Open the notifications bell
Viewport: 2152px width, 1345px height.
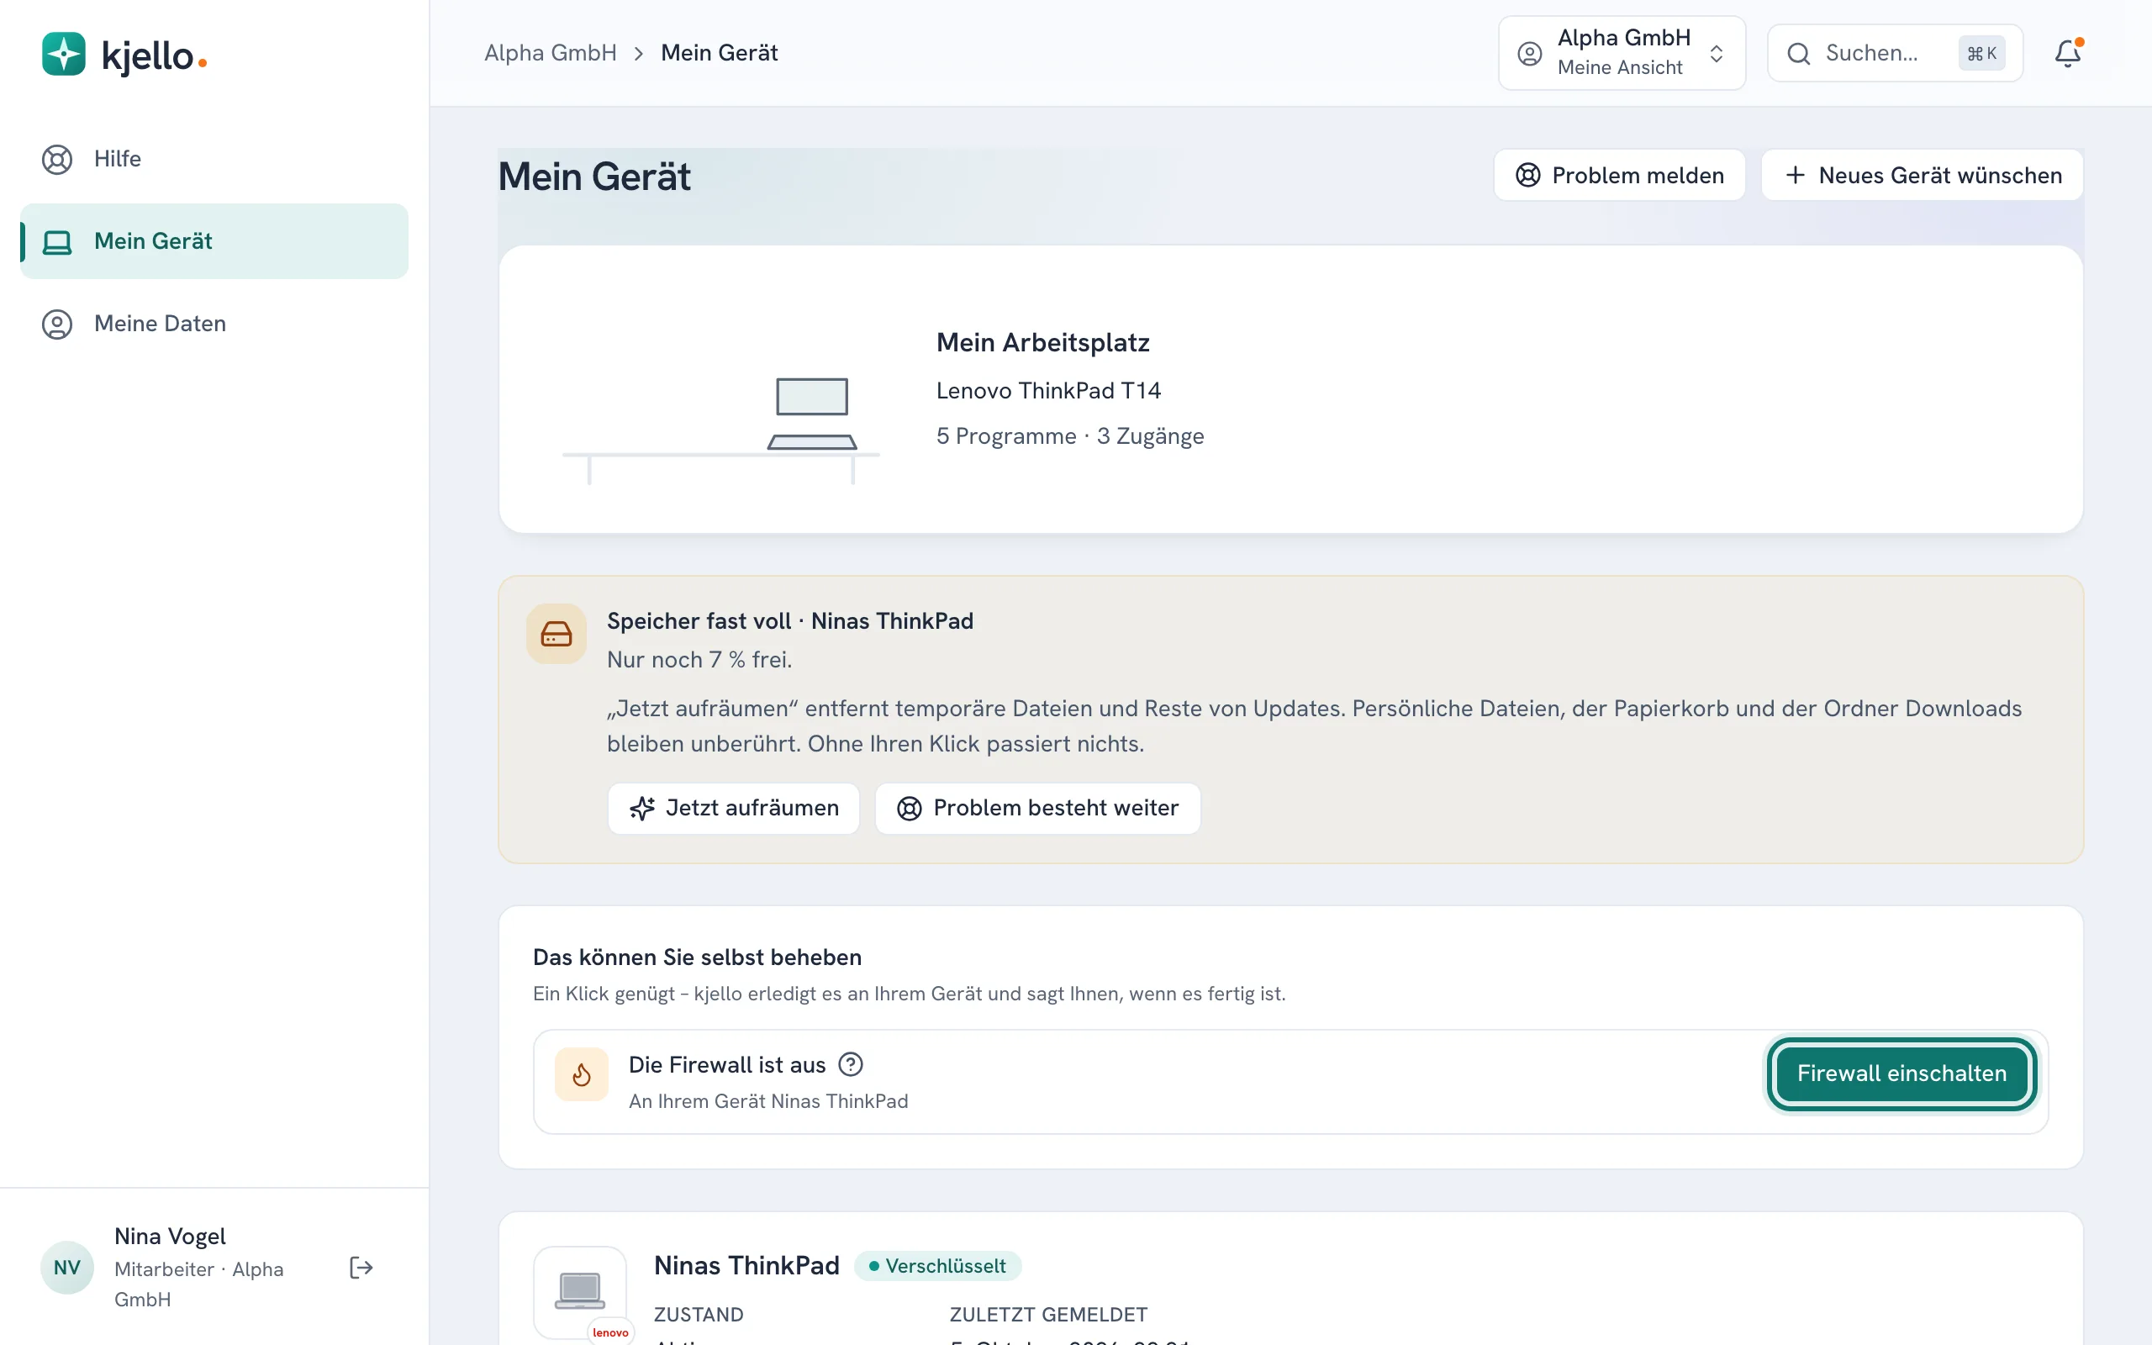pyautogui.click(x=2068, y=53)
